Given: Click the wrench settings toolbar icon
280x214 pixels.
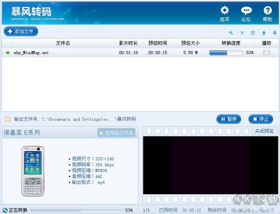Looking at the screenshot, I should coord(231,32).
